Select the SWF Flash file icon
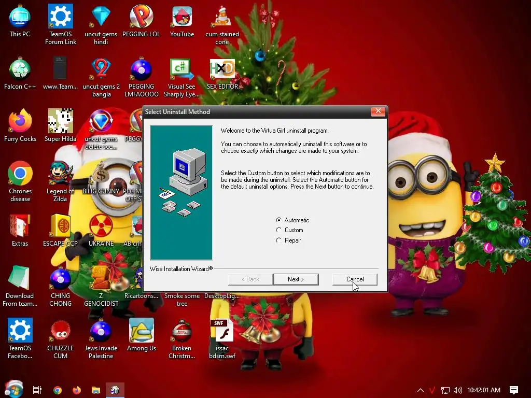This screenshot has width=531, height=398. pyautogui.click(x=222, y=338)
